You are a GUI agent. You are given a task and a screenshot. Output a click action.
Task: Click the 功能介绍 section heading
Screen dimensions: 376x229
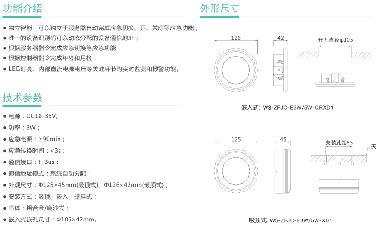[x=22, y=8]
